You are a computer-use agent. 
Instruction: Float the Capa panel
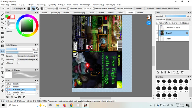click(x=188, y=13)
